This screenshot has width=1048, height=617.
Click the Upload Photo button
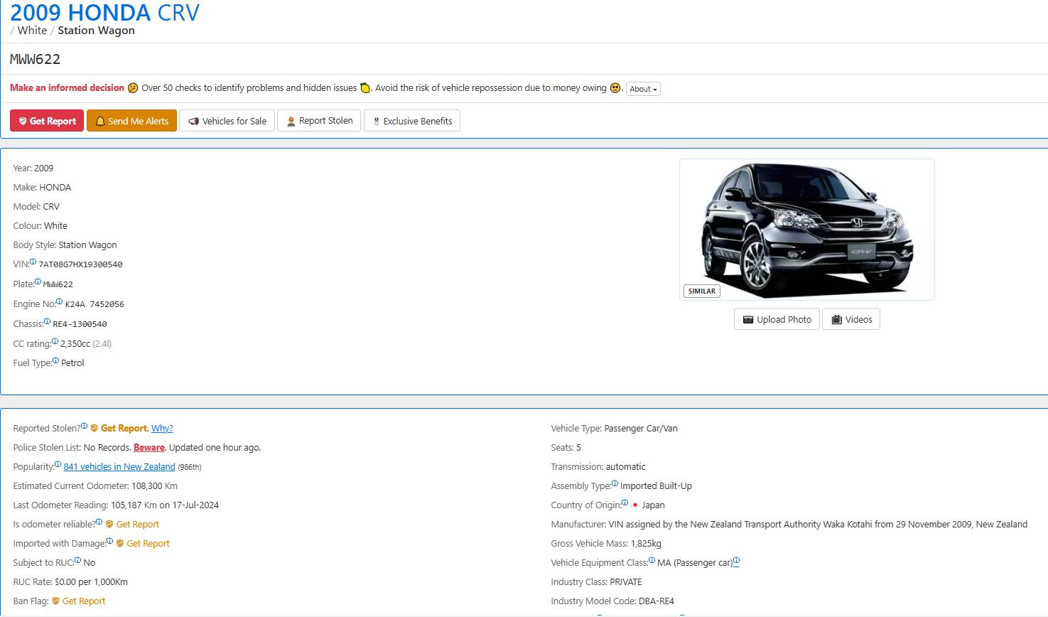click(777, 319)
